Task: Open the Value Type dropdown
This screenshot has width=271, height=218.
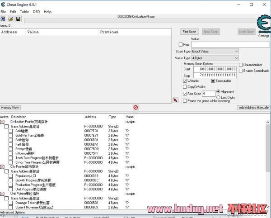Action: coord(215,58)
